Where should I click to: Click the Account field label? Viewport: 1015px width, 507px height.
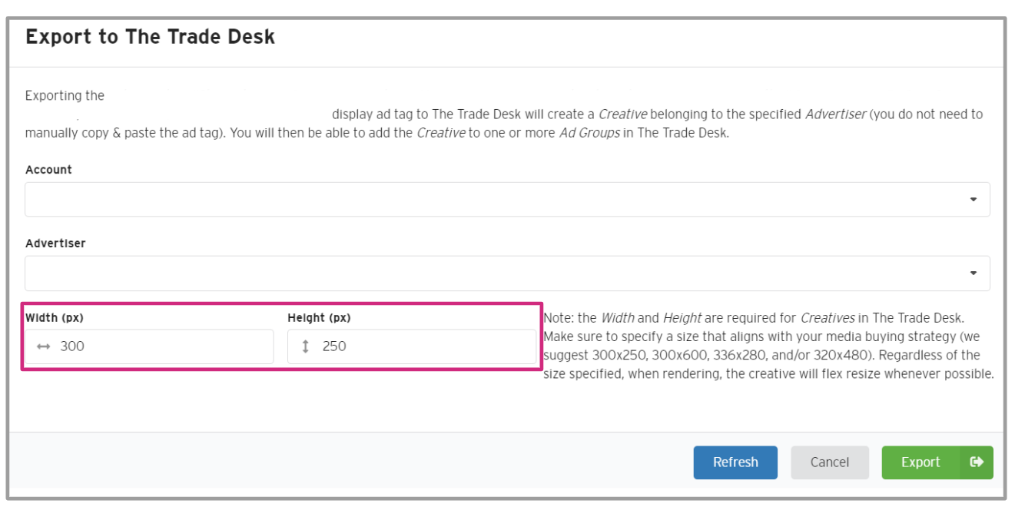pyautogui.click(x=48, y=170)
